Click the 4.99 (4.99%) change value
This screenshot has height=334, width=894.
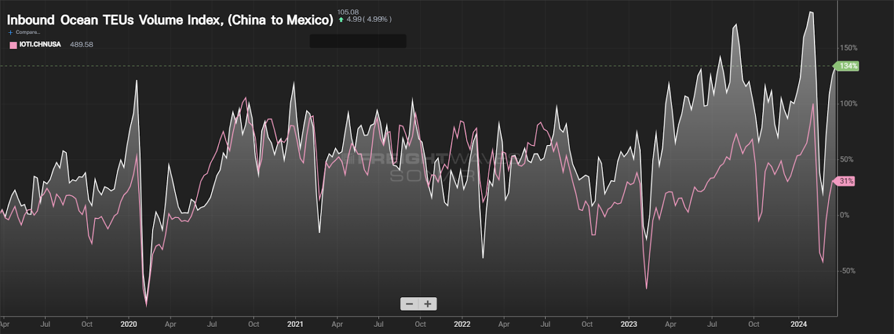(x=369, y=20)
